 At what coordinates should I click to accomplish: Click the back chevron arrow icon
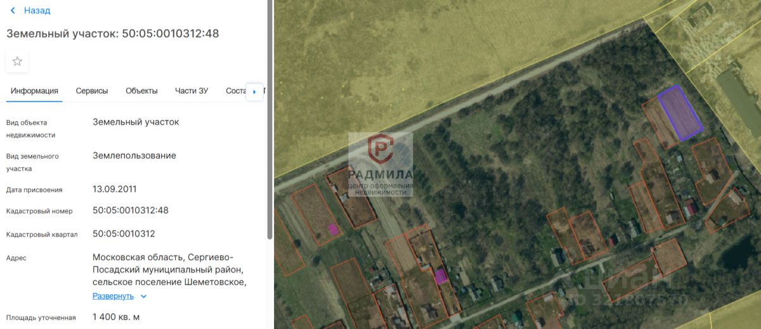(13, 11)
